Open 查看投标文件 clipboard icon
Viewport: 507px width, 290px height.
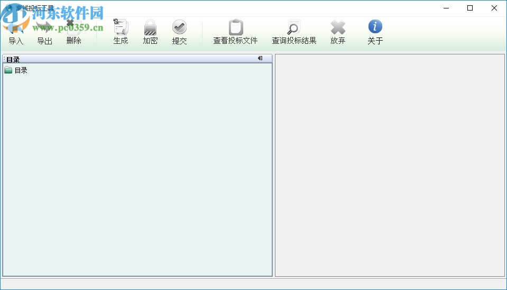(x=236, y=27)
